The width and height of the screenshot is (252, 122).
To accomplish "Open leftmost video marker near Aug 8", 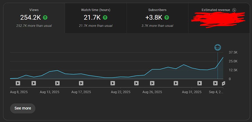I will point(18,83).
